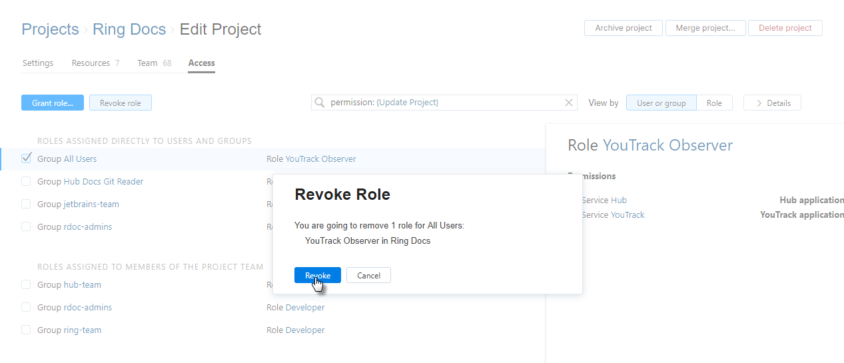Image resolution: width=844 pixels, height=363 pixels.
Task: Check the ring-team group checkbox
Action: point(26,330)
